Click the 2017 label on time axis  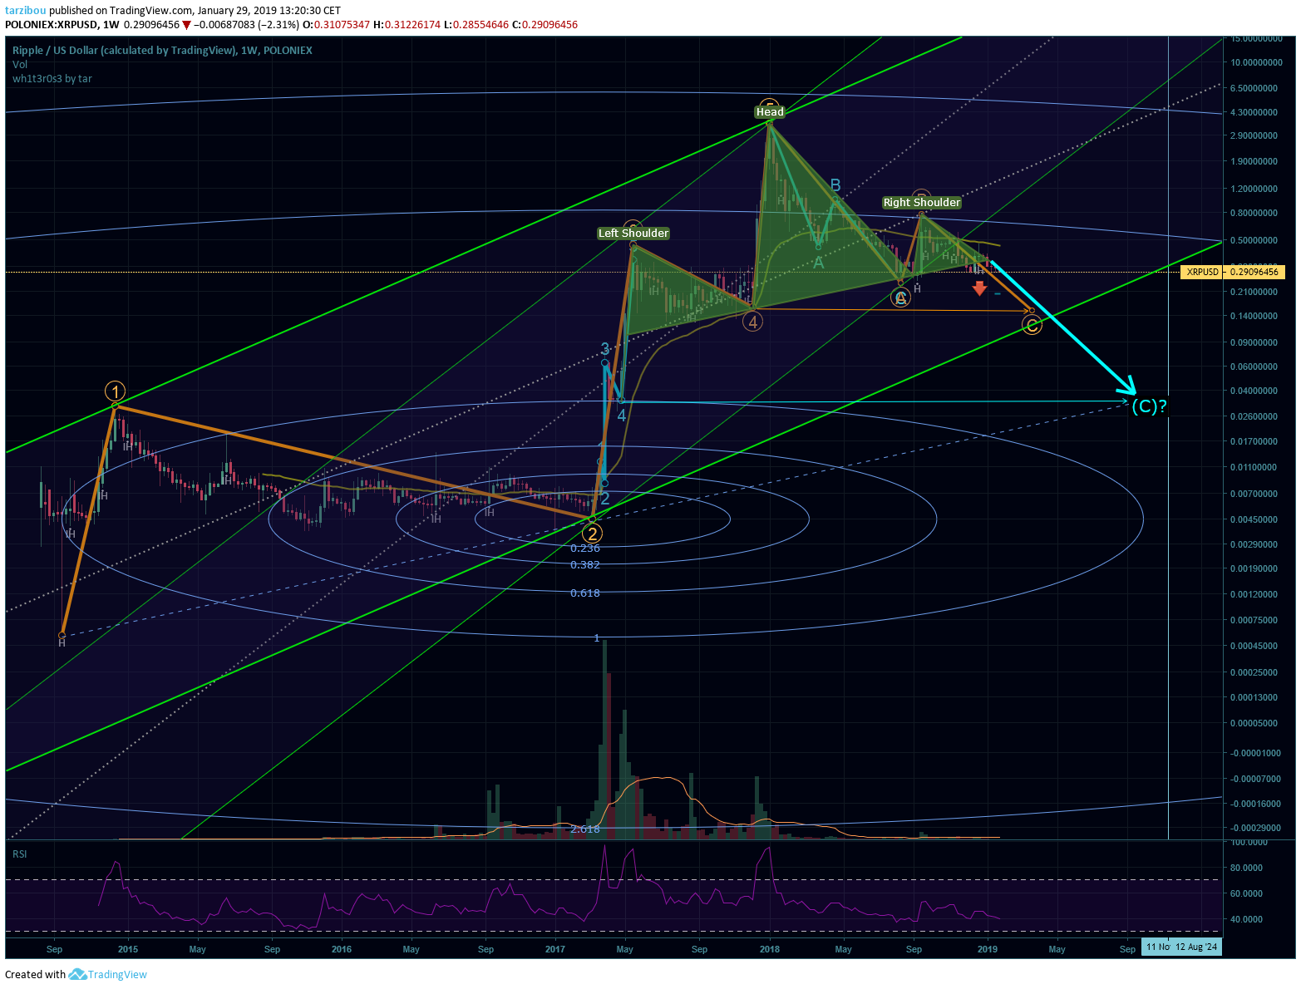(x=555, y=949)
